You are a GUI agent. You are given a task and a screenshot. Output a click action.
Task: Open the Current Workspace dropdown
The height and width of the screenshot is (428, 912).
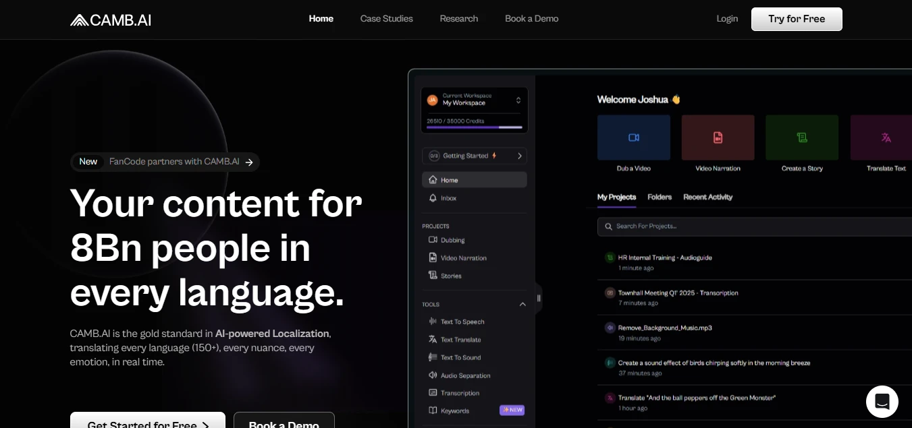(x=475, y=100)
